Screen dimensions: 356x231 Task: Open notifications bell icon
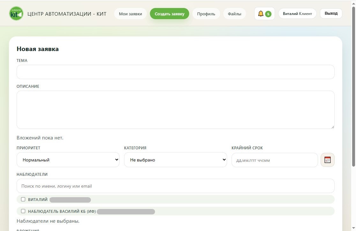pos(261,14)
